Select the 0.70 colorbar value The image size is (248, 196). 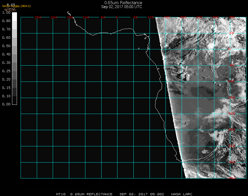coord(6,29)
